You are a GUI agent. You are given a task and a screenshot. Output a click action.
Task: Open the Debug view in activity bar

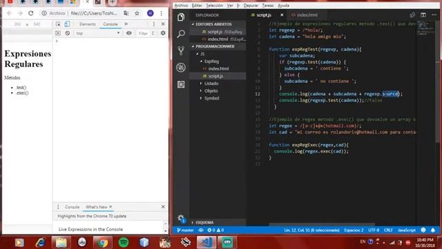click(181, 68)
